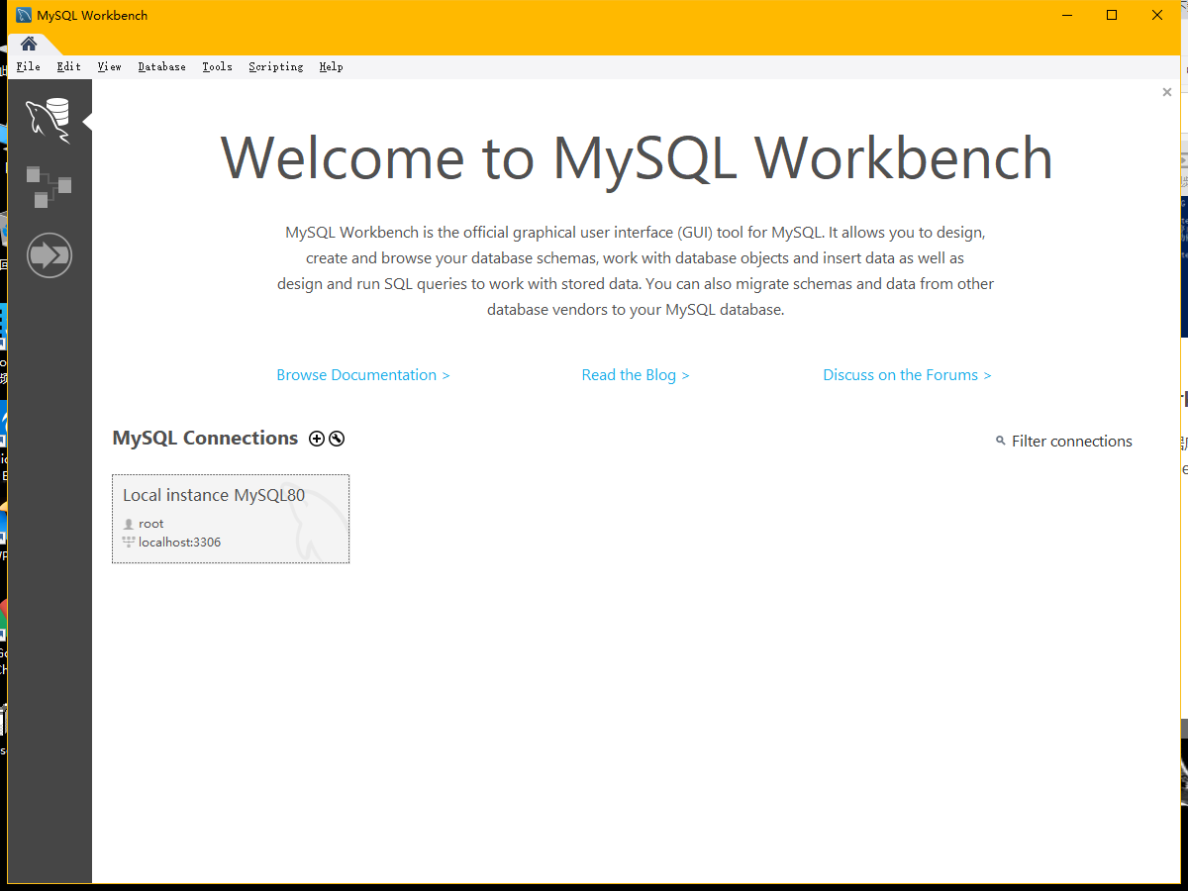Open the Local instance MySQL80 connection tile
The width and height of the screenshot is (1188, 891).
pyautogui.click(x=231, y=519)
